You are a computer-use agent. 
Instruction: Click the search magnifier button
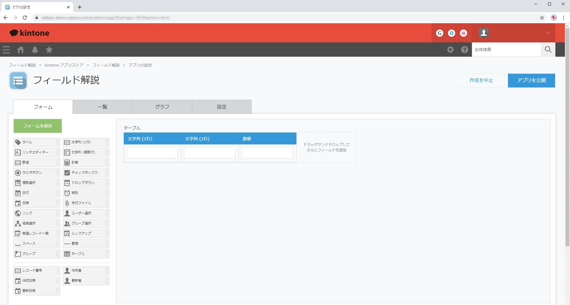[548, 50]
